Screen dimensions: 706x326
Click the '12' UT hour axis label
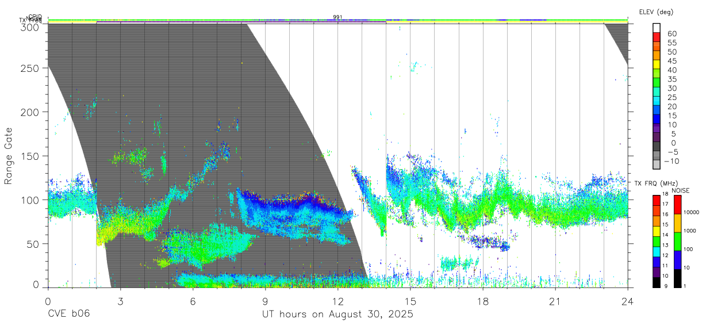(338, 301)
